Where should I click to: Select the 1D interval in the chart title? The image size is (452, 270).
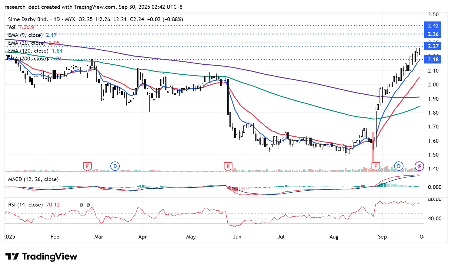[57, 19]
